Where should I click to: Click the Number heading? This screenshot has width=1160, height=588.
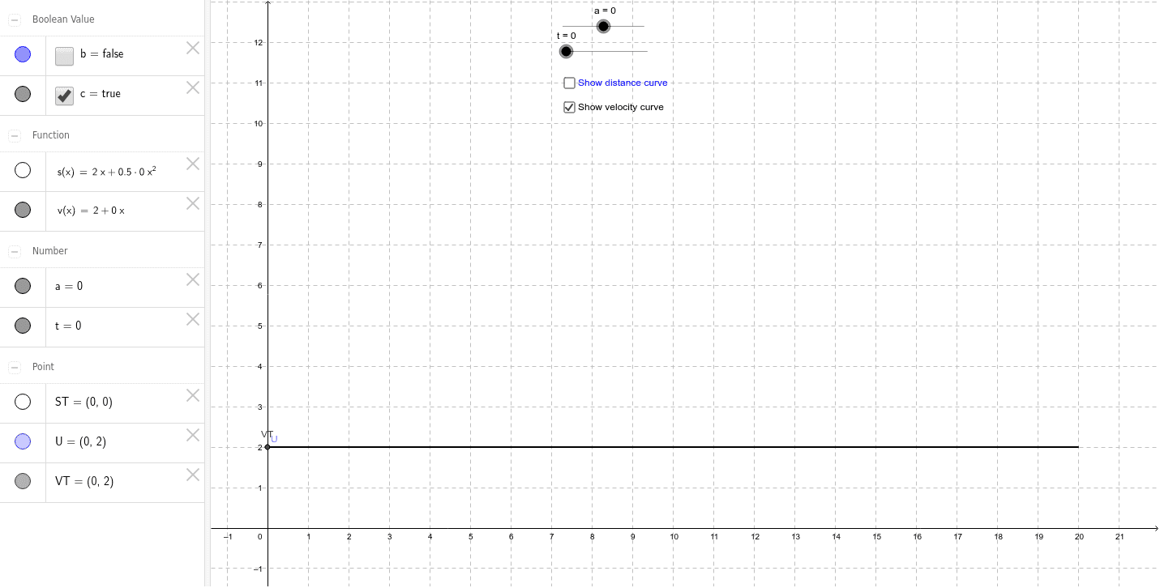[x=50, y=251]
